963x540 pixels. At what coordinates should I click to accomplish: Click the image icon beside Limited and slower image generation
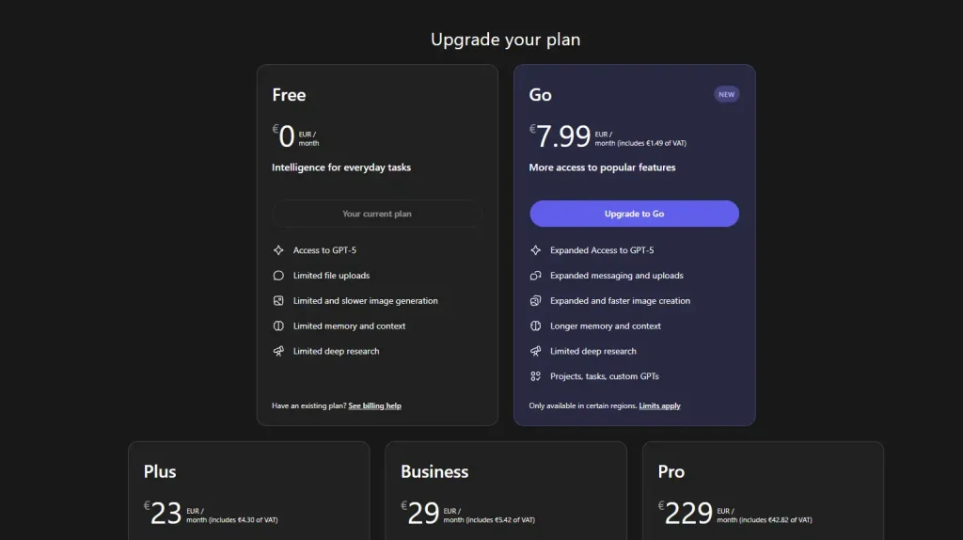[x=278, y=301]
